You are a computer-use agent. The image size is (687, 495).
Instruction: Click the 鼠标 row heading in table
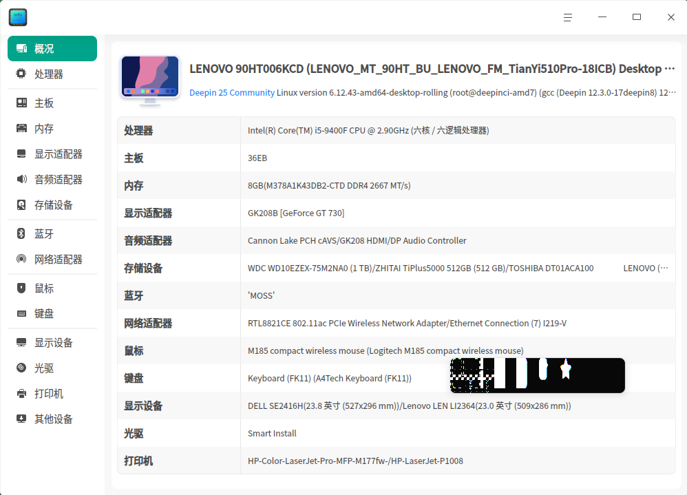134,351
